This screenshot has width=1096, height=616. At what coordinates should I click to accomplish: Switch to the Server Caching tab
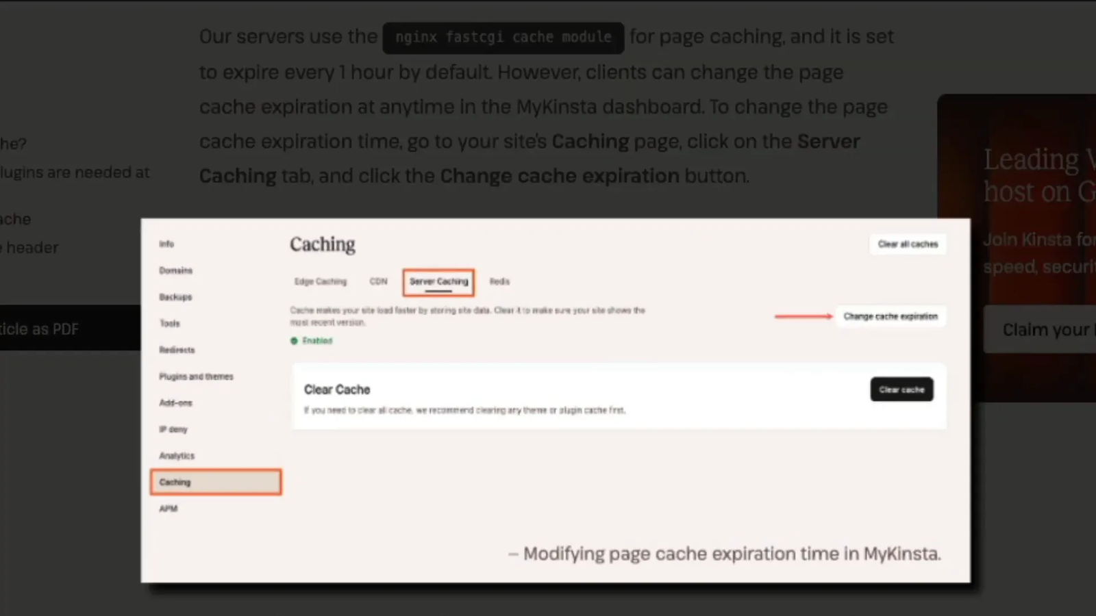pyautogui.click(x=438, y=282)
